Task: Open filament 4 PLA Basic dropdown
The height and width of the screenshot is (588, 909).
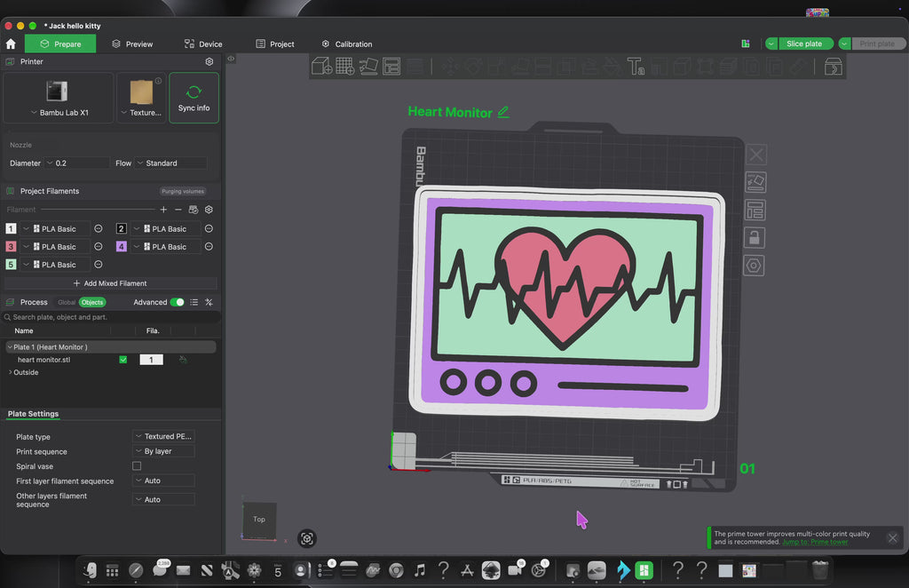Action: [165, 246]
